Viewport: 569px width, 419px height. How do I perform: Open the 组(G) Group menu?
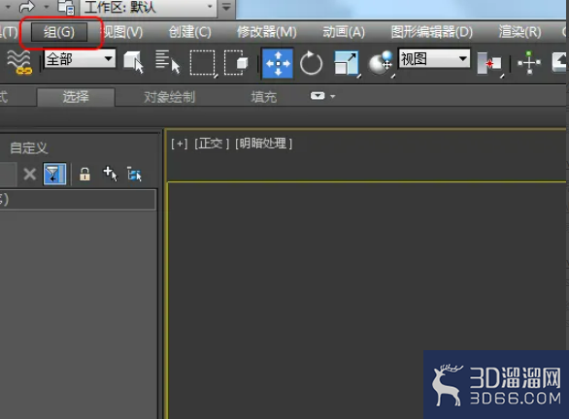59,32
